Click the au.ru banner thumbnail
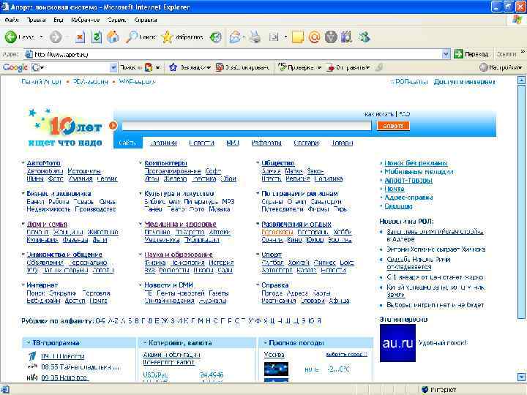 (x=397, y=343)
